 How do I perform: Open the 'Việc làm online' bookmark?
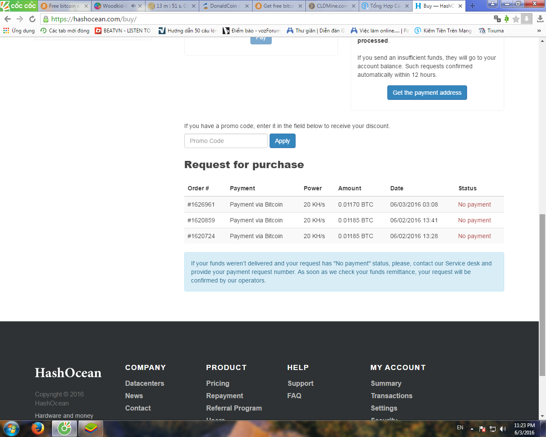pyautogui.click(x=380, y=31)
